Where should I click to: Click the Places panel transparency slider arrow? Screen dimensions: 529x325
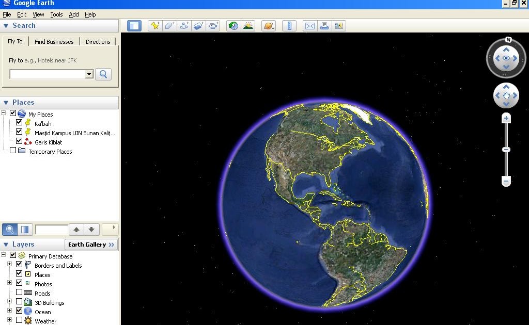(114, 228)
